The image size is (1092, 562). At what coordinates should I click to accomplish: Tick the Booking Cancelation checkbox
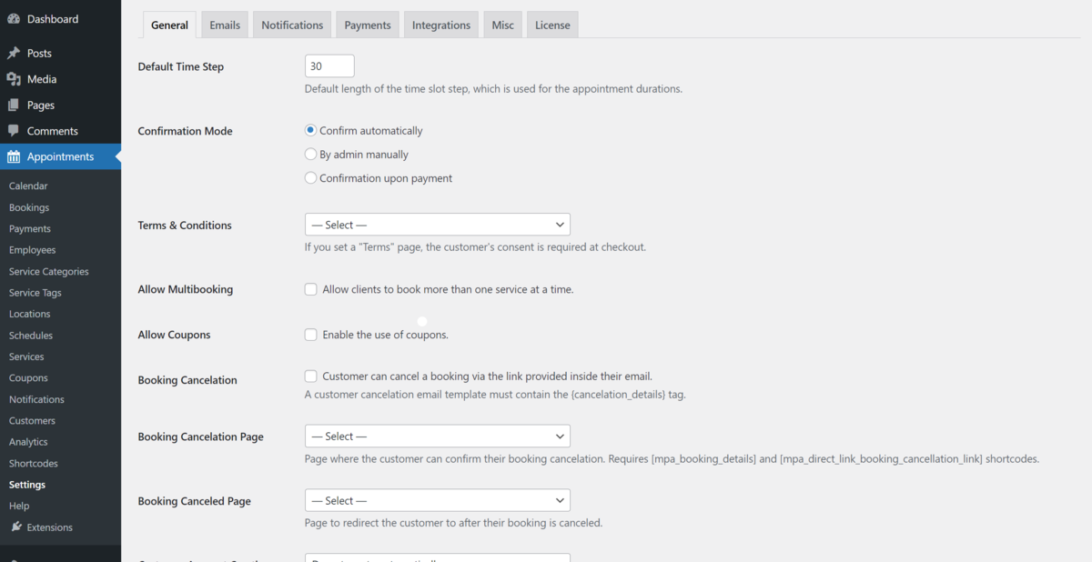(x=311, y=376)
